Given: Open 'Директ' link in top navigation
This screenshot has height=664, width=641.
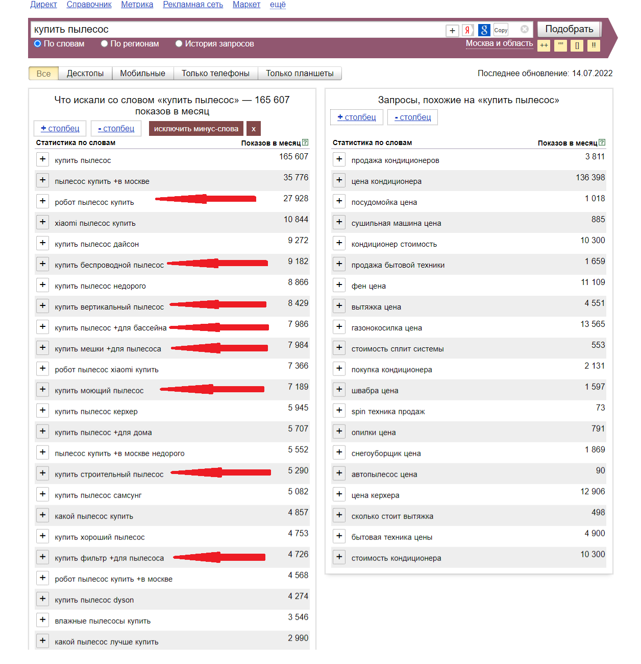Looking at the screenshot, I should point(43,5).
